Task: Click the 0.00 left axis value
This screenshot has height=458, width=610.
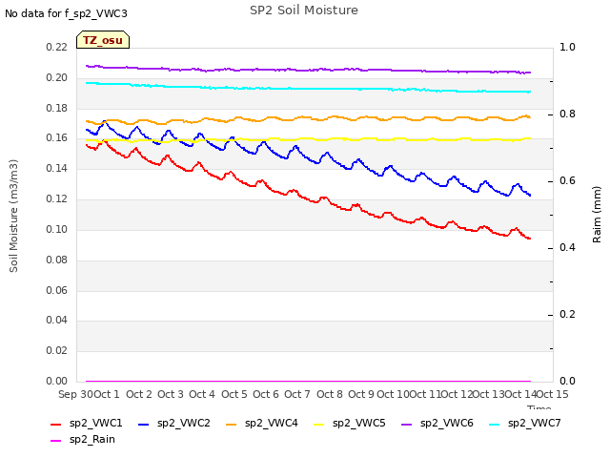Action: 56,381
